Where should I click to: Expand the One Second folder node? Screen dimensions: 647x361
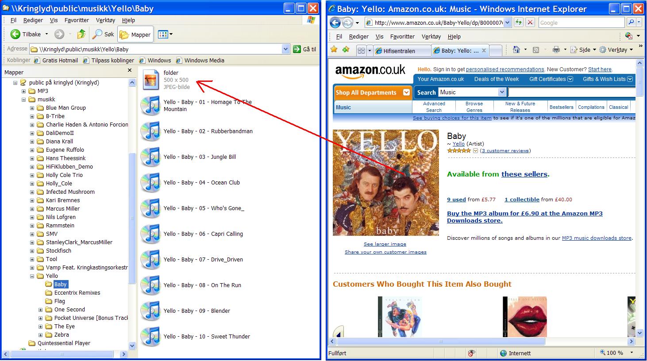40,310
